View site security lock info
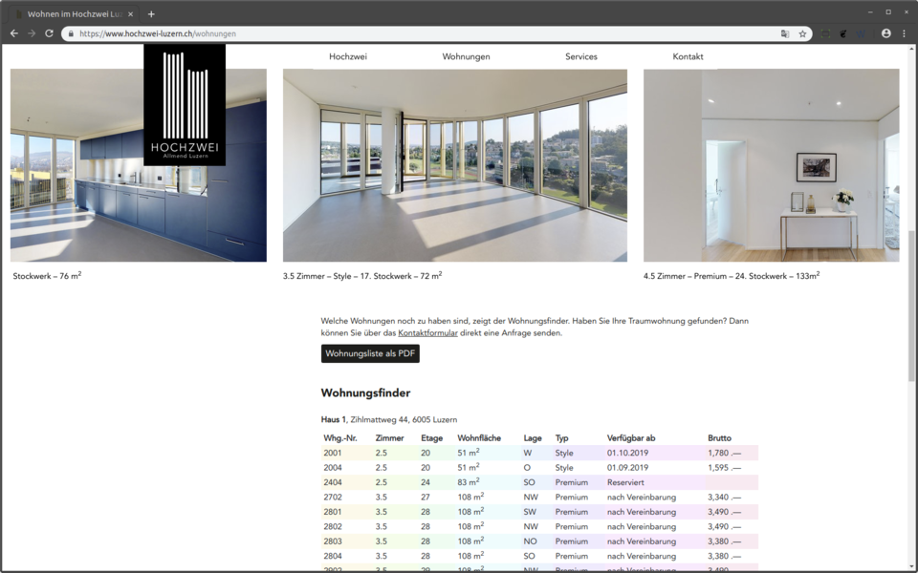Viewport: 918px width, 573px height. tap(71, 34)
